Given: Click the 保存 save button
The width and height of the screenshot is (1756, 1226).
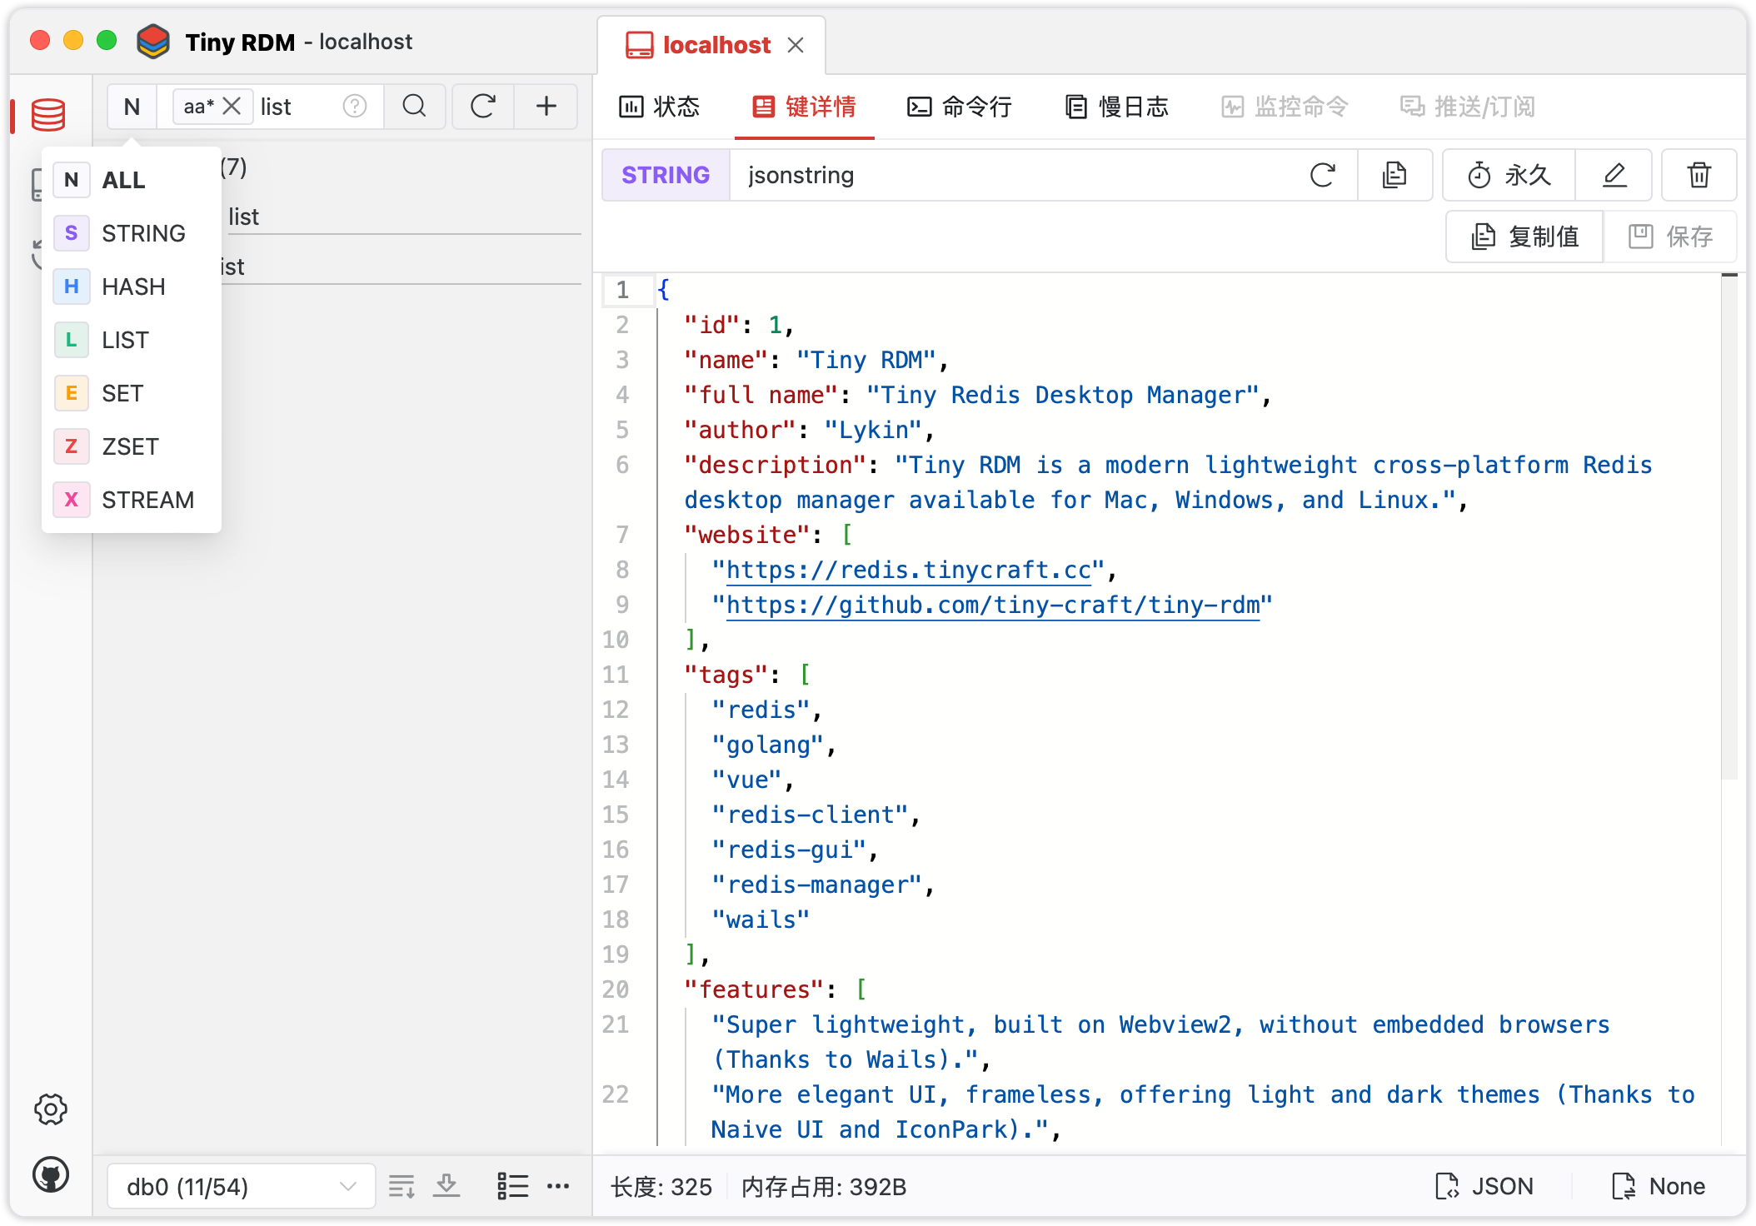Looking at the screenshot, I should tap(1670, 237).
